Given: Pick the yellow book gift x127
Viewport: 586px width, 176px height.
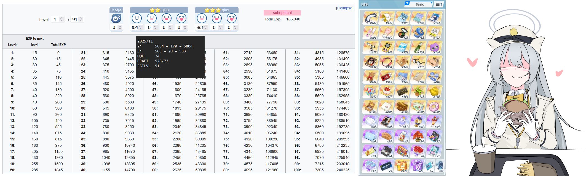Looking at the screenshot, I should click(434, 33).
